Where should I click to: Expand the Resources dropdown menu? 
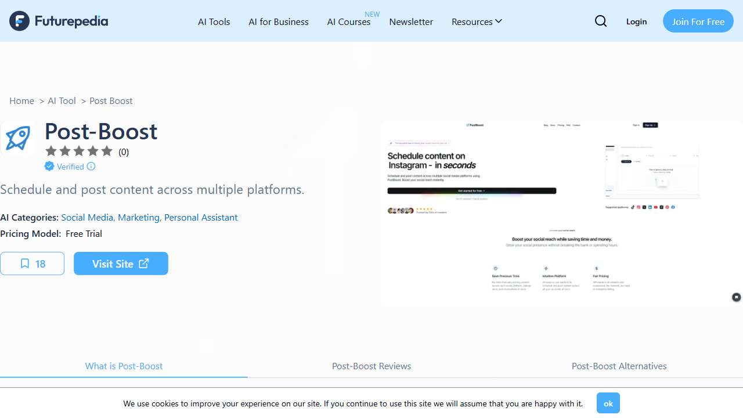(477, 21)
